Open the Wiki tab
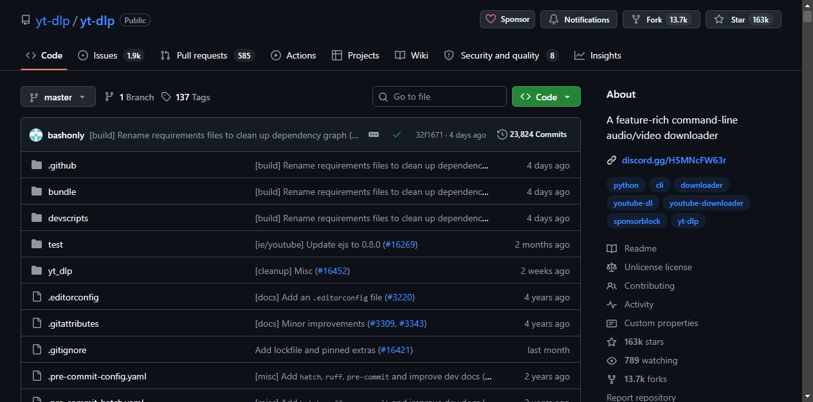The width and height of the screenshot is (813, 402). (412, 55)
